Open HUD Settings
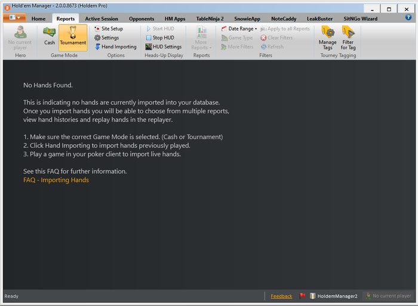 164,47
